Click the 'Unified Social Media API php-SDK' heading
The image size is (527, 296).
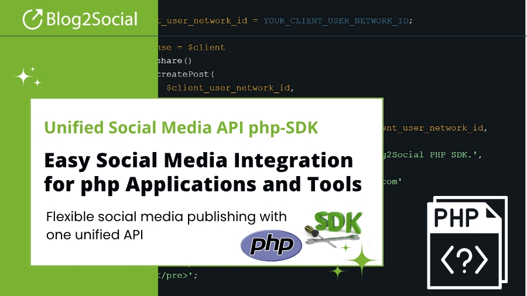coord(181,128)
